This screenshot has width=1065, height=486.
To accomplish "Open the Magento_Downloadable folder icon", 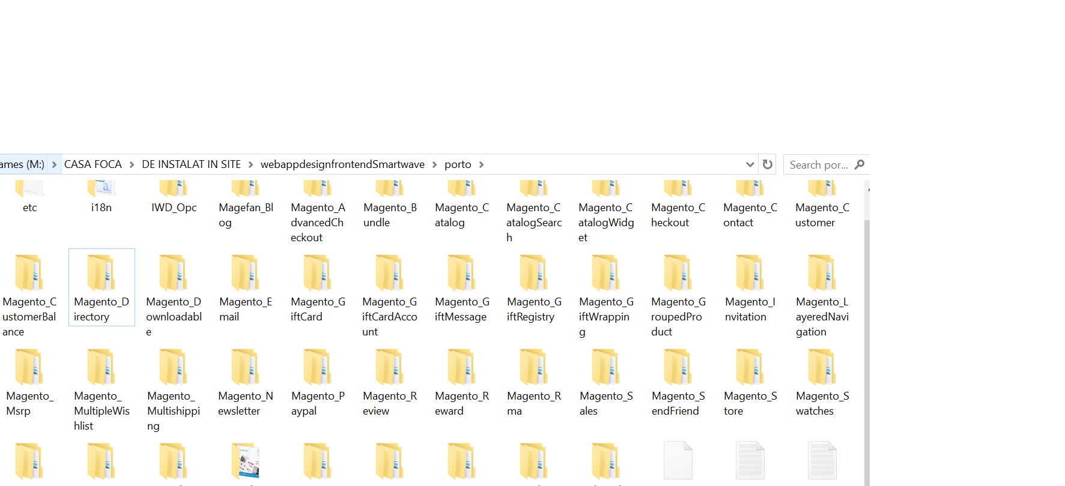I will [x=173, y=272].
